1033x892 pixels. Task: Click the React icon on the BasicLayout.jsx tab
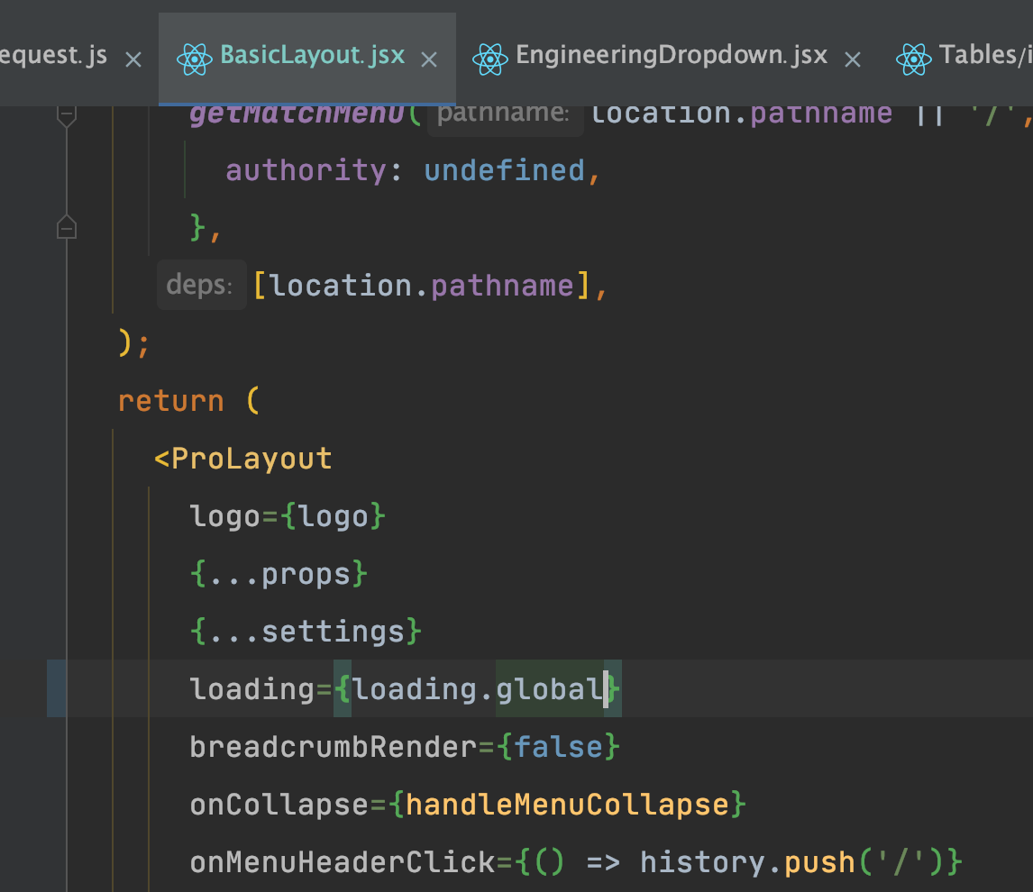196,55
